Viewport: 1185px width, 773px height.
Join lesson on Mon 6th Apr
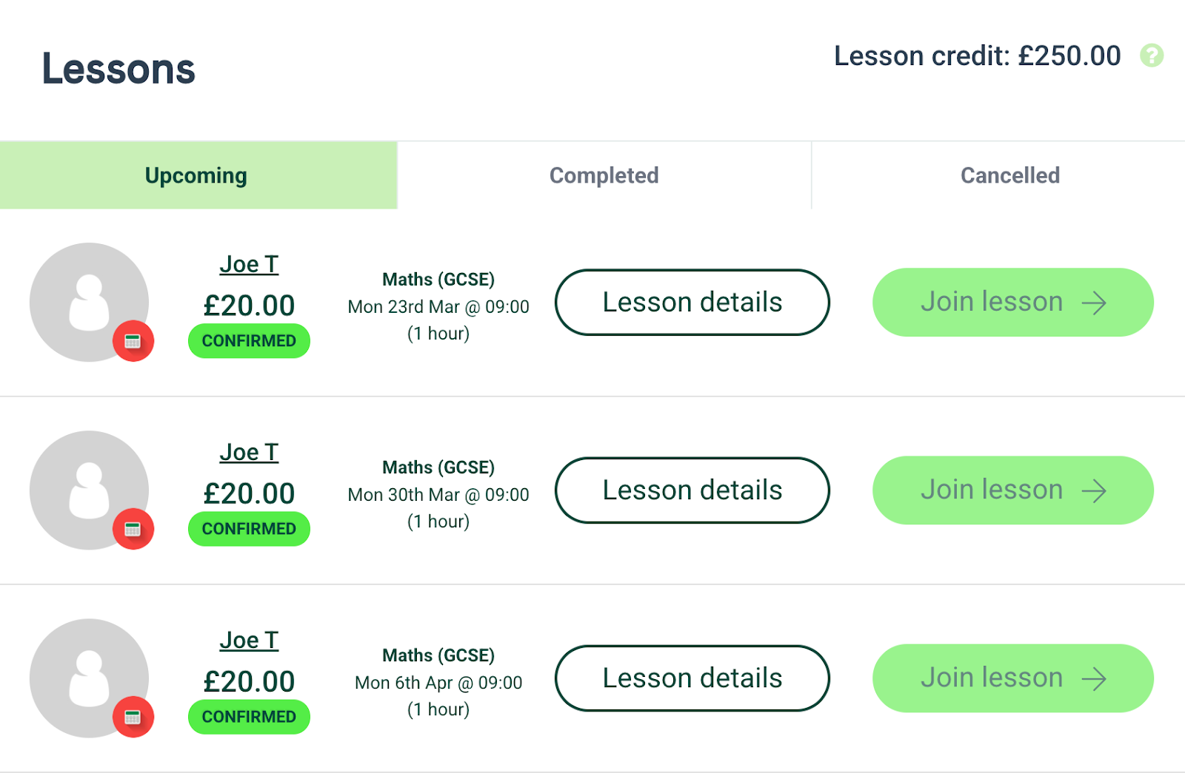click(x=1013, y=678)
